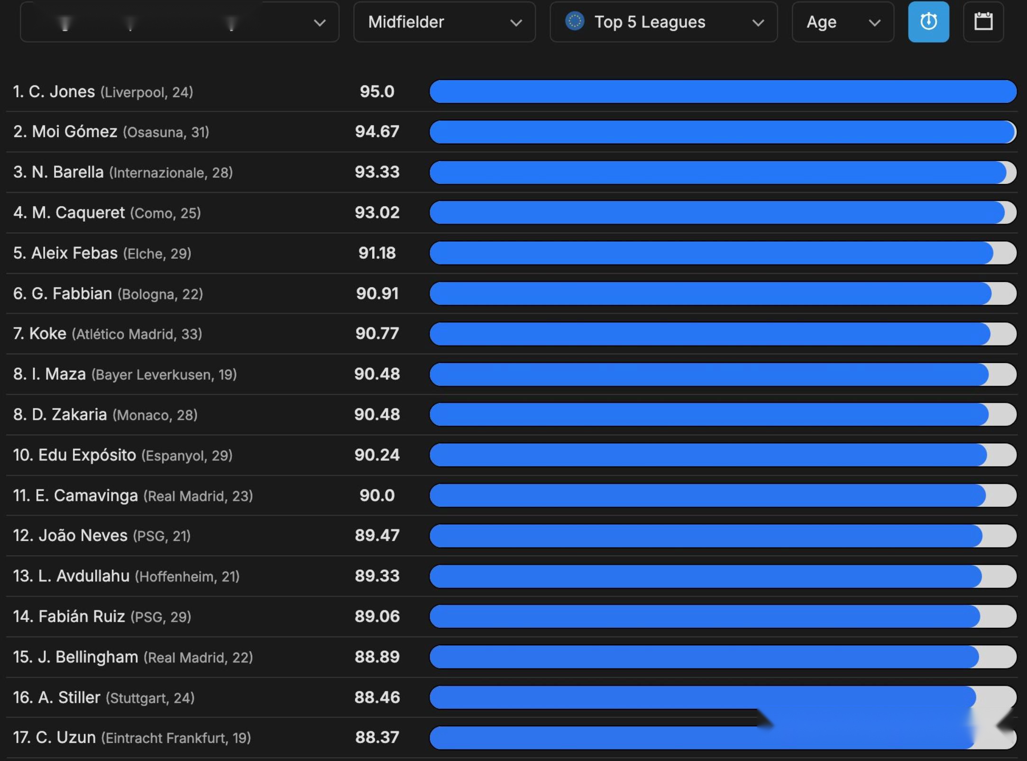The width and height of the screenshot is (1027, 761).
Task: Click the calendar icon button
Action: 983,22
